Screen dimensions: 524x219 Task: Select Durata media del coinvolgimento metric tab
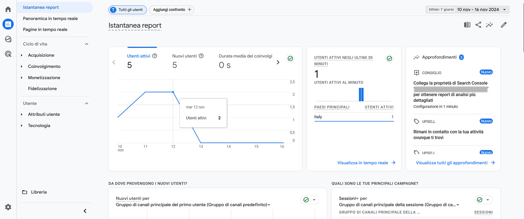(245, 61)
